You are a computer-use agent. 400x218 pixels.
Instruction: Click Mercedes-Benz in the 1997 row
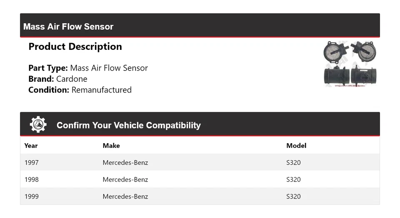(x=125, y=162)
